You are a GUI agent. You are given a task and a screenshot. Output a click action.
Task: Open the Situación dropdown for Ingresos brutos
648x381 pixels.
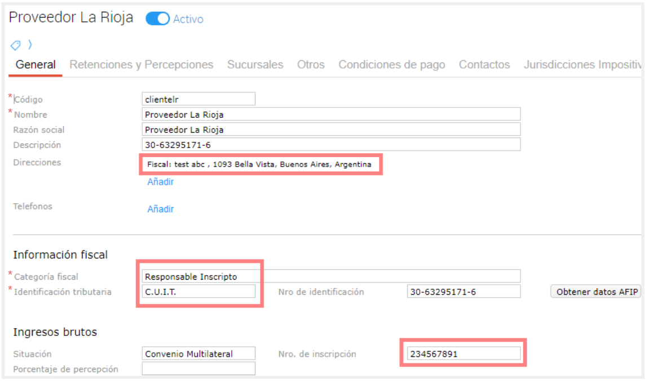tap(199, 354)
